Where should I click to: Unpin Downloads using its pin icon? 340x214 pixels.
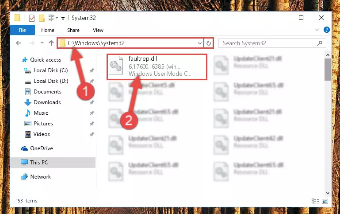click(x=92, y=102)
